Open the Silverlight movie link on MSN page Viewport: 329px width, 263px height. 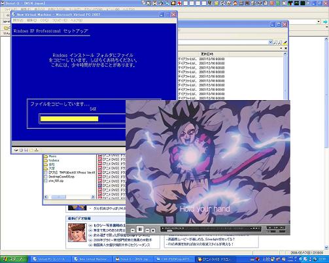201,239
